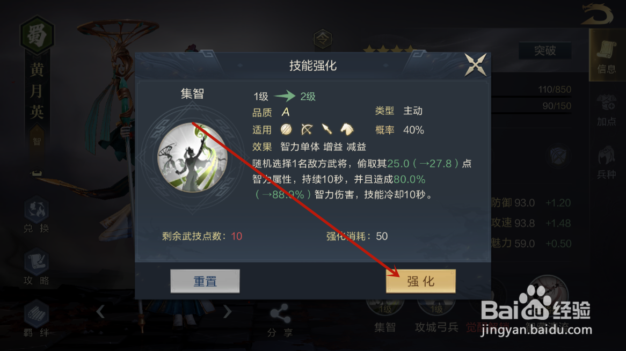The width and height of the screenshot is (626, 351).
Task: Select the 攻城弓兵 skill slot
Action: coord(436,316)
